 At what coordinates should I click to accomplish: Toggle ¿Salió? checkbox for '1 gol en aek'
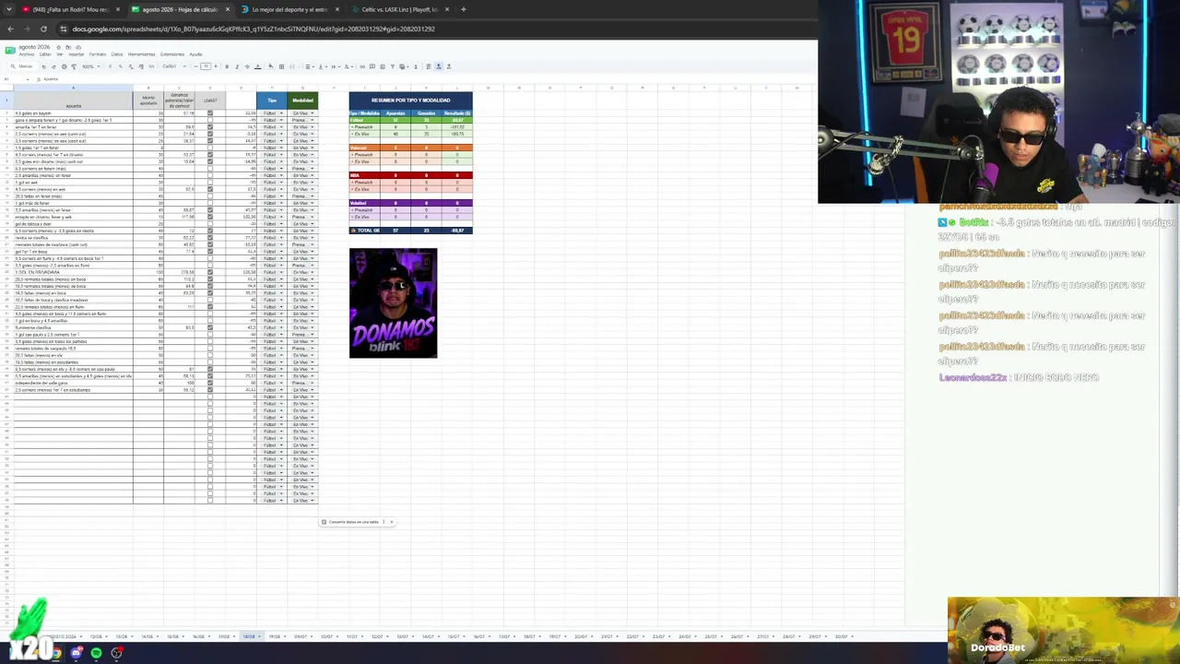(x=210, y=183)
